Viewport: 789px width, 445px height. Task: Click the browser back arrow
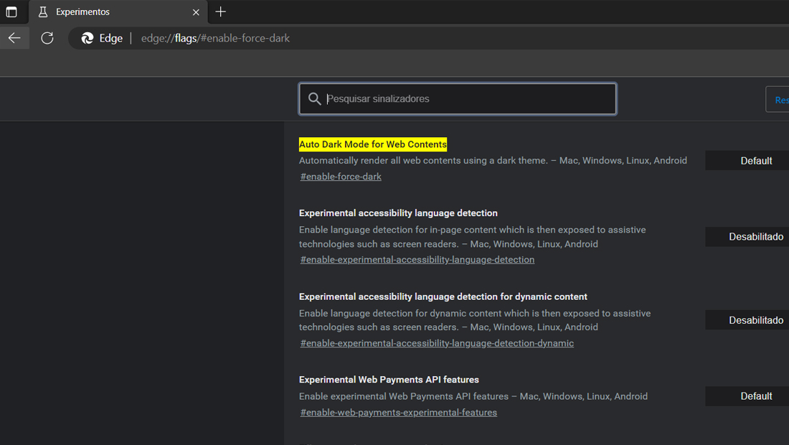(x=14, y=38)
